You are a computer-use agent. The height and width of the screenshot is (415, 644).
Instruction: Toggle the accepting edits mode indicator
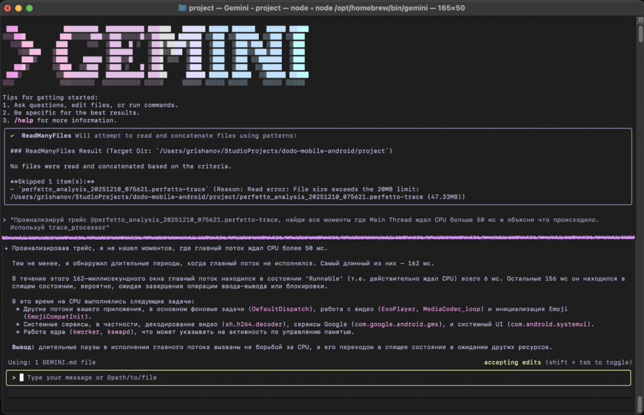(x=512, y=363)
